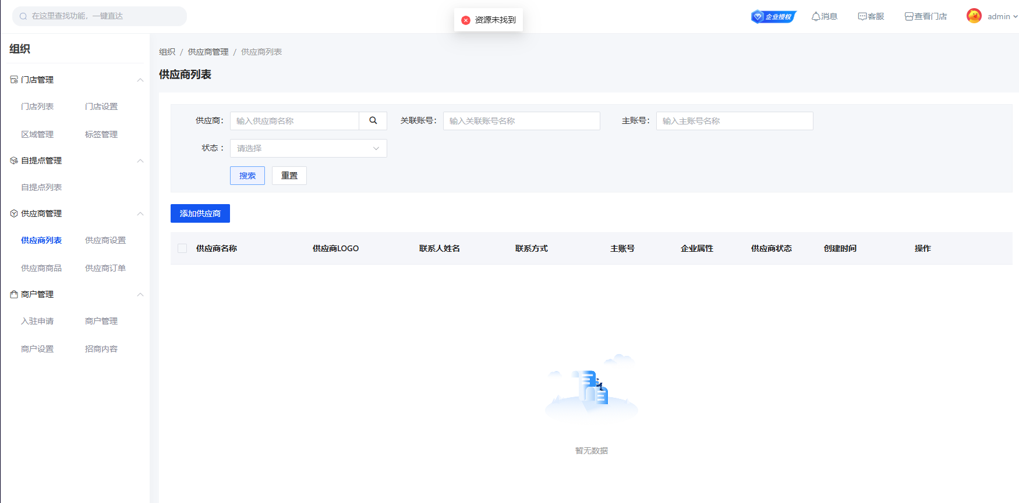Image resolution: width=1019 pixels, height=503 pixels.
Task: Click the magnifier icon beside supplier name input
Action: (x=373, y=121)
